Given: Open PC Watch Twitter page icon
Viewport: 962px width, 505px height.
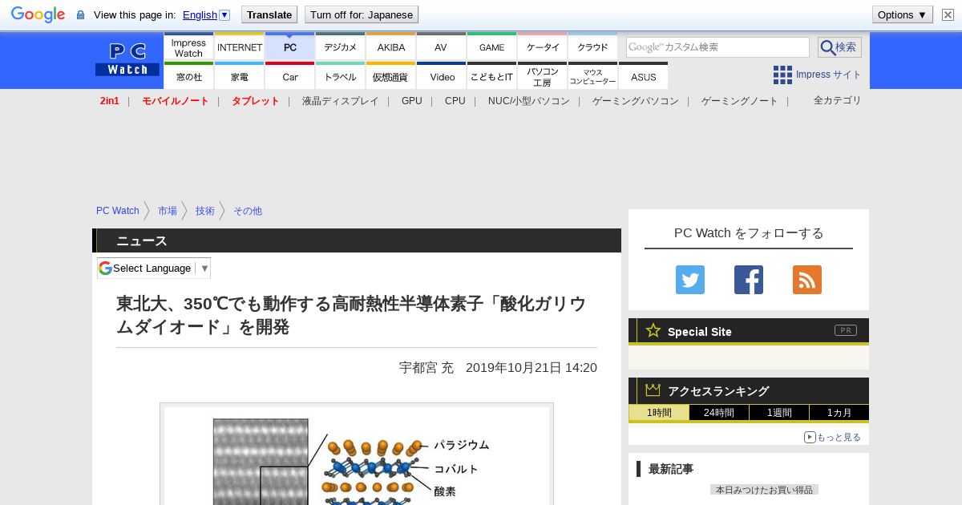Looking at the screenshot, I should 690,280.
